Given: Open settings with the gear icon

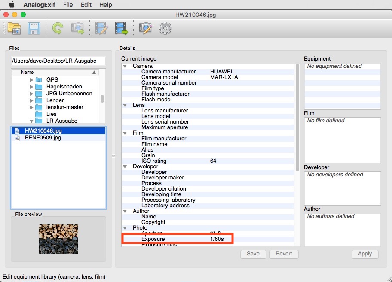Looking at the screenshot, I should coord(165,29).
